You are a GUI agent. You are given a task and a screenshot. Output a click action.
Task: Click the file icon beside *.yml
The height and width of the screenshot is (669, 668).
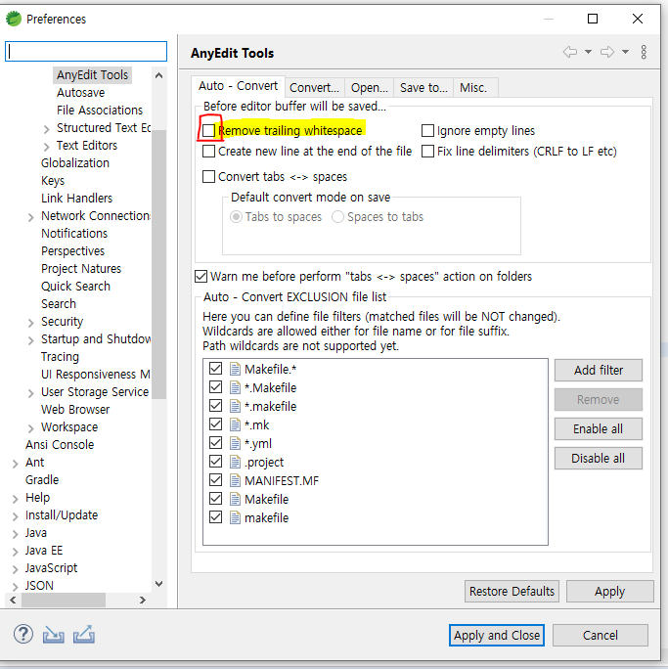pyautogui.click(x=235, y=443)
